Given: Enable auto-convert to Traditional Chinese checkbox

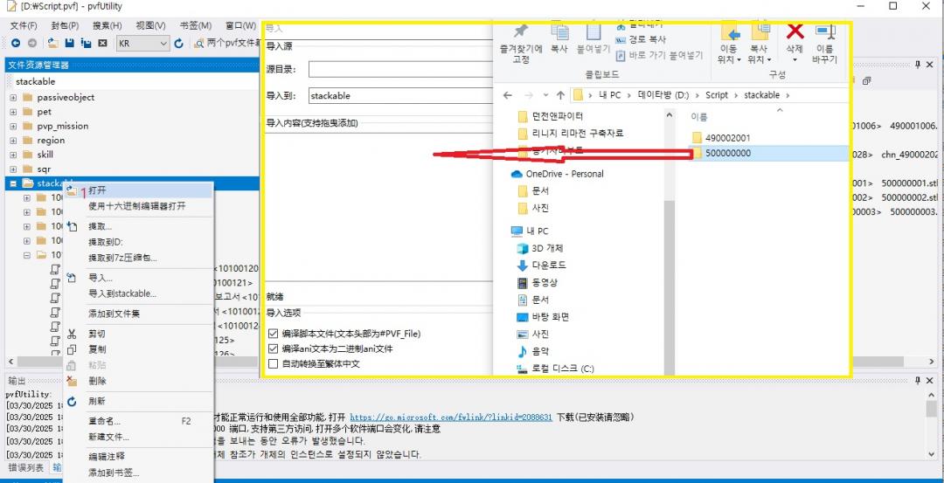Looking at the screenshot, I should 274,363.
